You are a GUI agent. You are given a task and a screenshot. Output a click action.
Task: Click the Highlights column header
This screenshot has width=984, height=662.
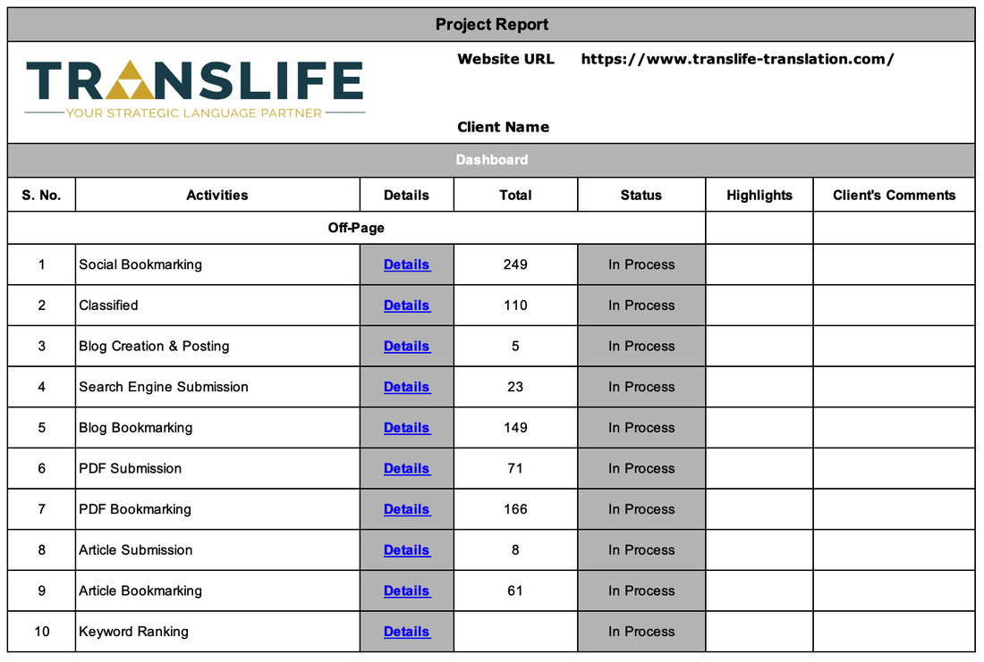click(759, 195)
